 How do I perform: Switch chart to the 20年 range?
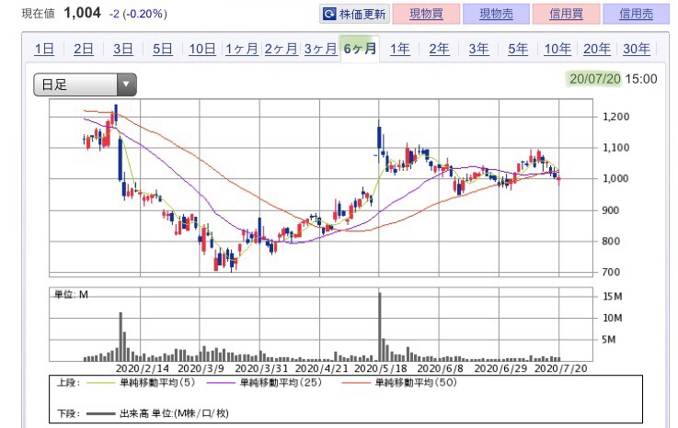pos(597,49)
